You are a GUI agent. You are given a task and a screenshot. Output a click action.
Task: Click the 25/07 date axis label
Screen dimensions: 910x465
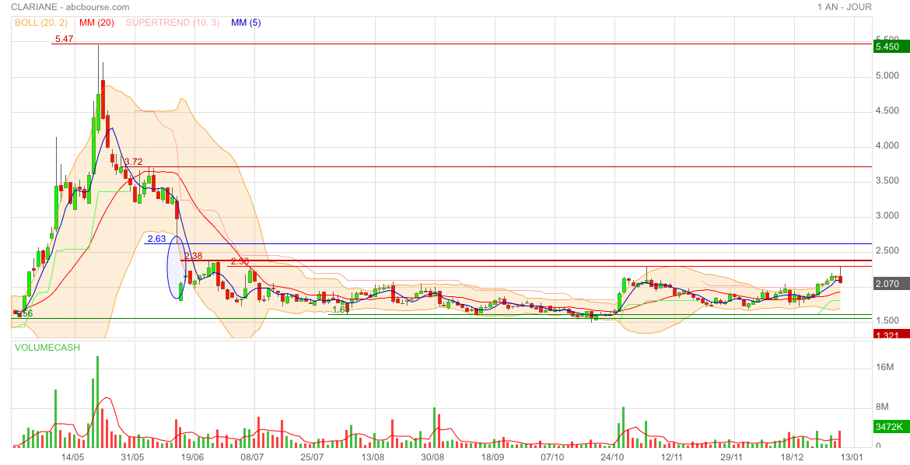(x=312, y=457)
